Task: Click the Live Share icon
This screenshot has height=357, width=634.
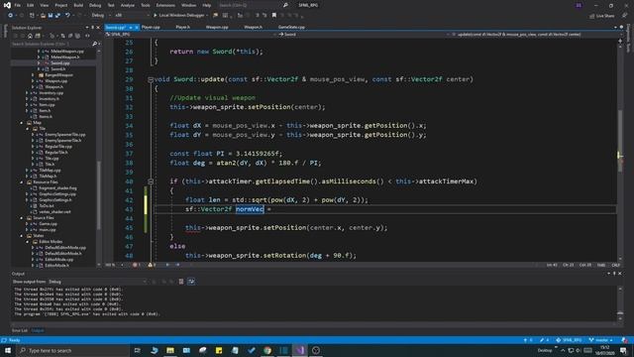Action: tap(592, 16)
